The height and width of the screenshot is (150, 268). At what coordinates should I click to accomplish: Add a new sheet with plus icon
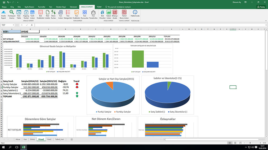[x=72, y=139]
